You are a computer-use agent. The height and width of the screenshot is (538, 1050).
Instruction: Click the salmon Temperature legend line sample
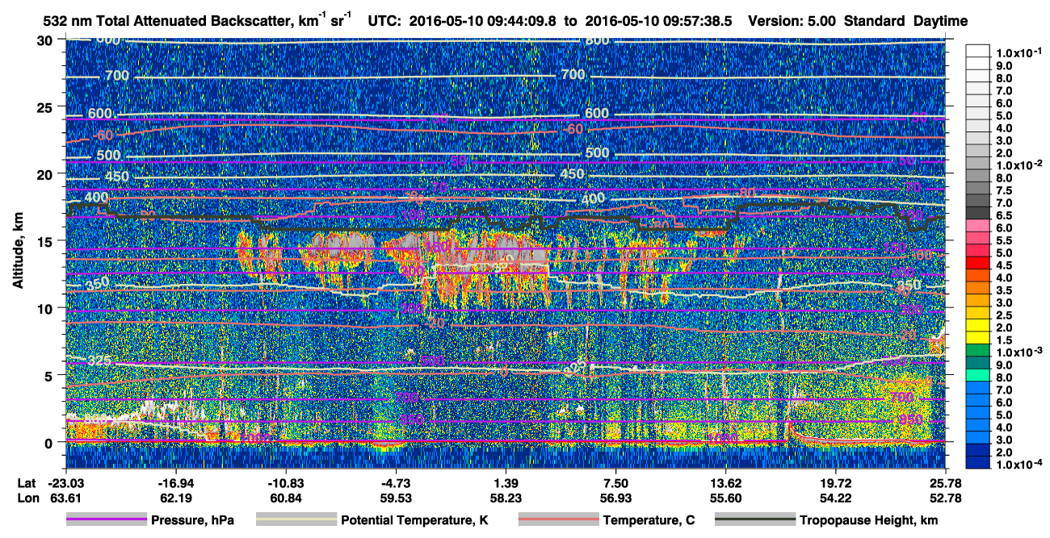tap(557, 520)
